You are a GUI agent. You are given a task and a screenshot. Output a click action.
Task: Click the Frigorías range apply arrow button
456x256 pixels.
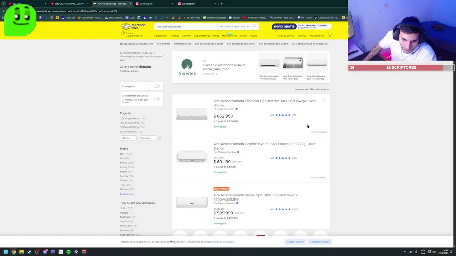click(159, 138)
